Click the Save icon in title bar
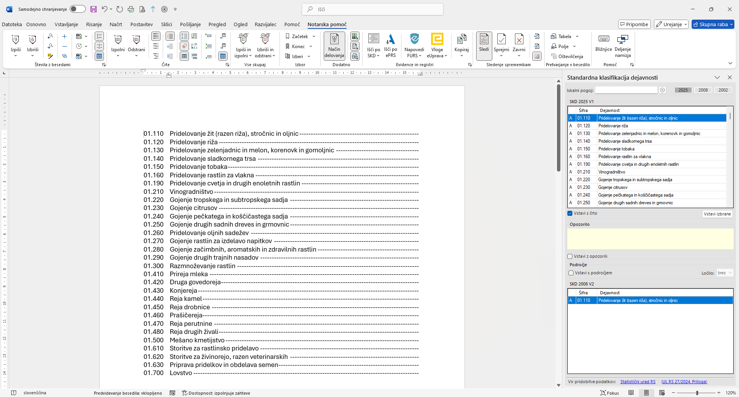739x397 pixels. (94, 9)
